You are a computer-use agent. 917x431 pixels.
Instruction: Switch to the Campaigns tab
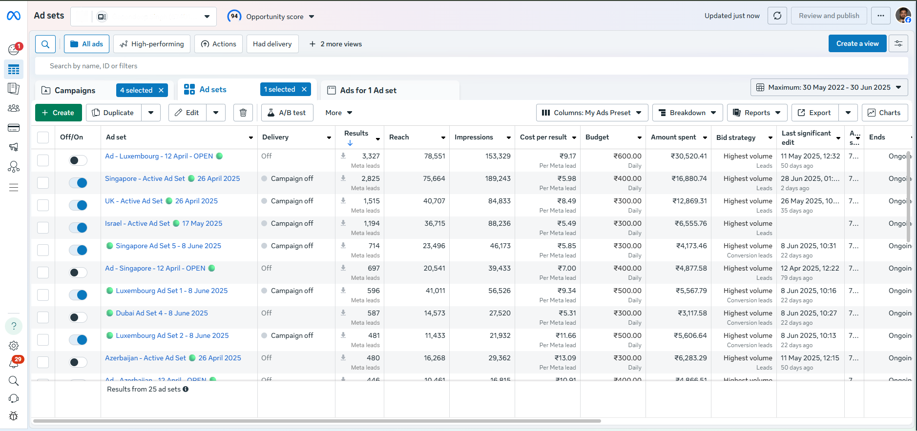75,90
